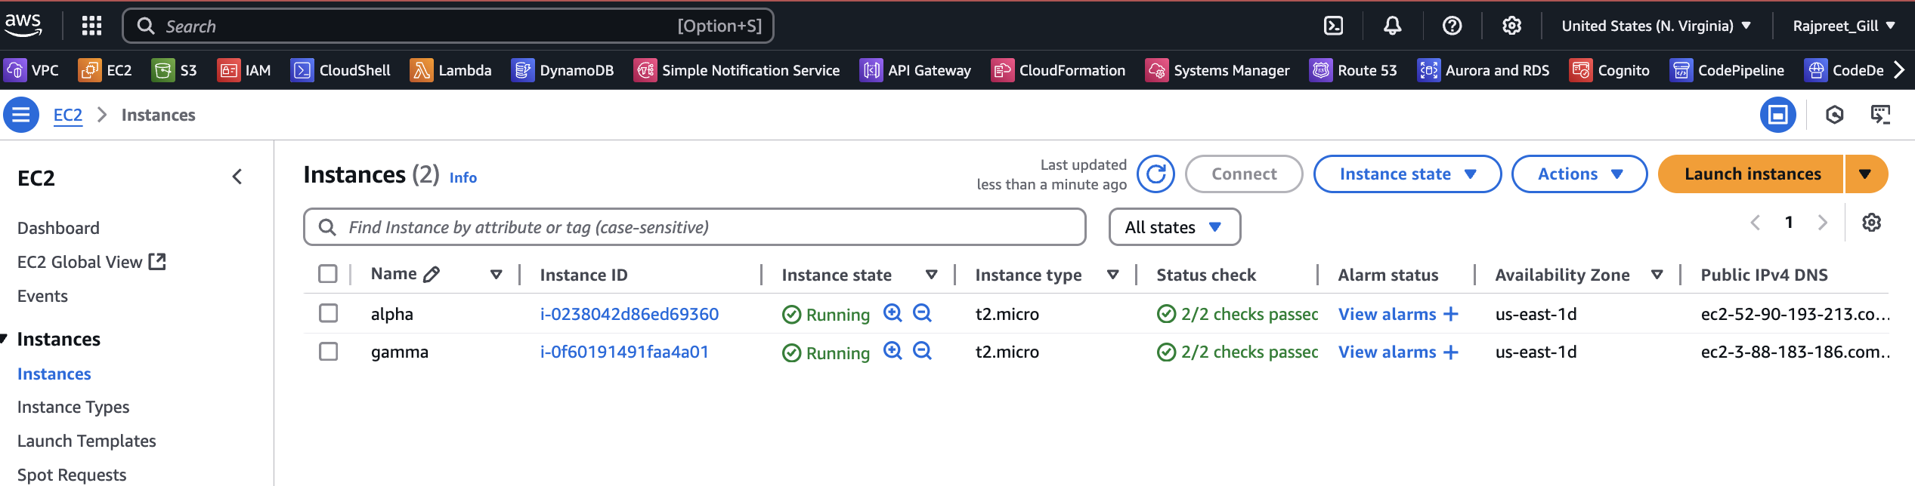This screenshot has width=1915, height=486.
Task: Edit the Name column pencil icon
Action: (x=432, y=275)
